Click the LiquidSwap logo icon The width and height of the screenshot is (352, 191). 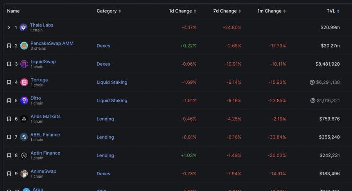click(24, 64)
